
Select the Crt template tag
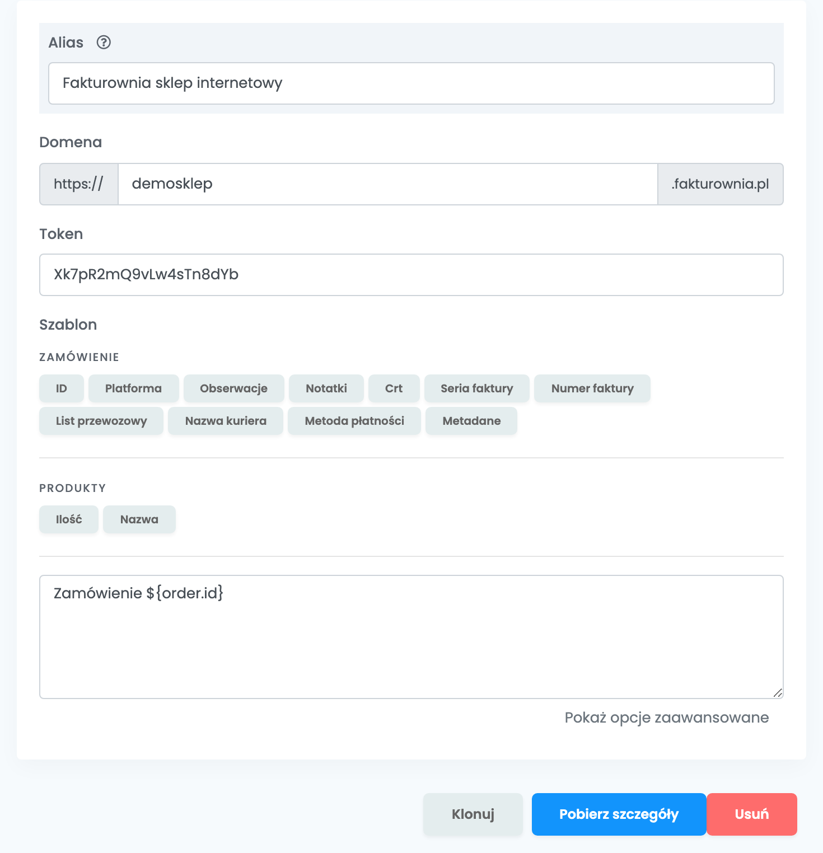click(x=394, y=388)
